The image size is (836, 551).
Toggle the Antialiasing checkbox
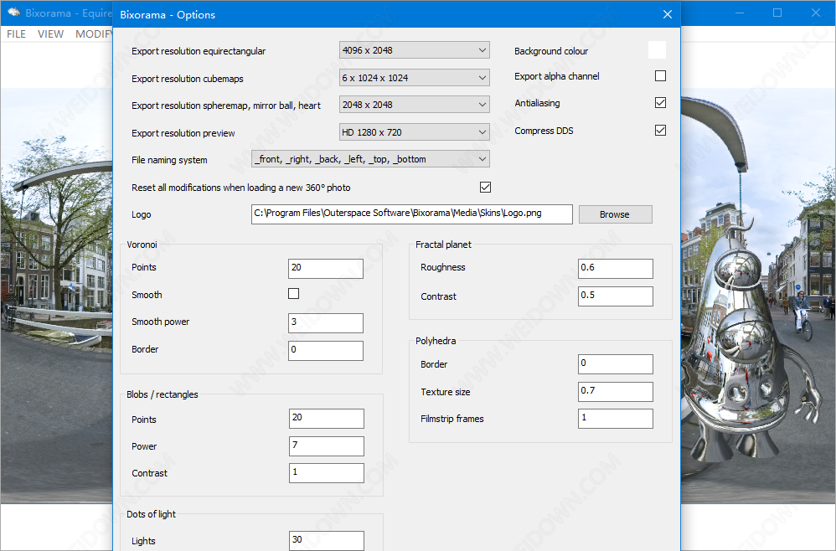click(660, 103)
